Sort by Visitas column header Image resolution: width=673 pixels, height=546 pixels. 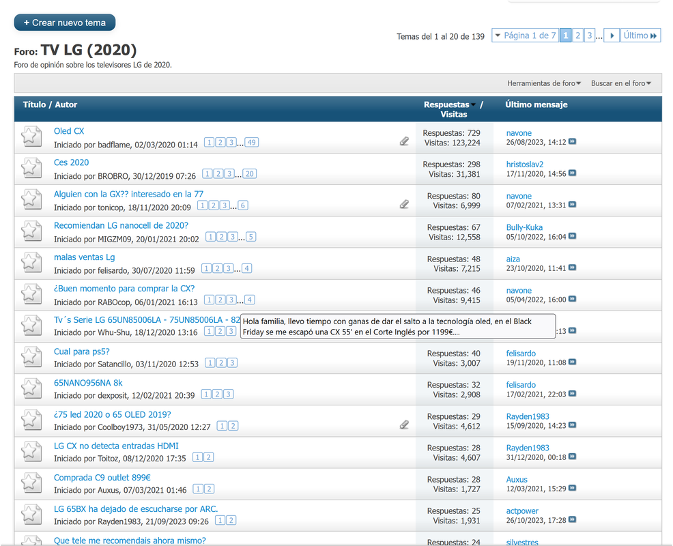pyautogui.click(x=454, y=114)
